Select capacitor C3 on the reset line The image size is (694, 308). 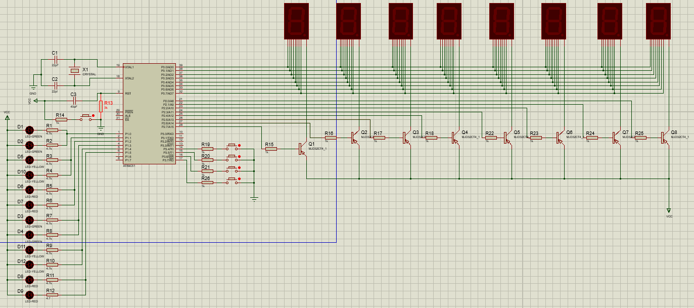[x=74, y=101]
